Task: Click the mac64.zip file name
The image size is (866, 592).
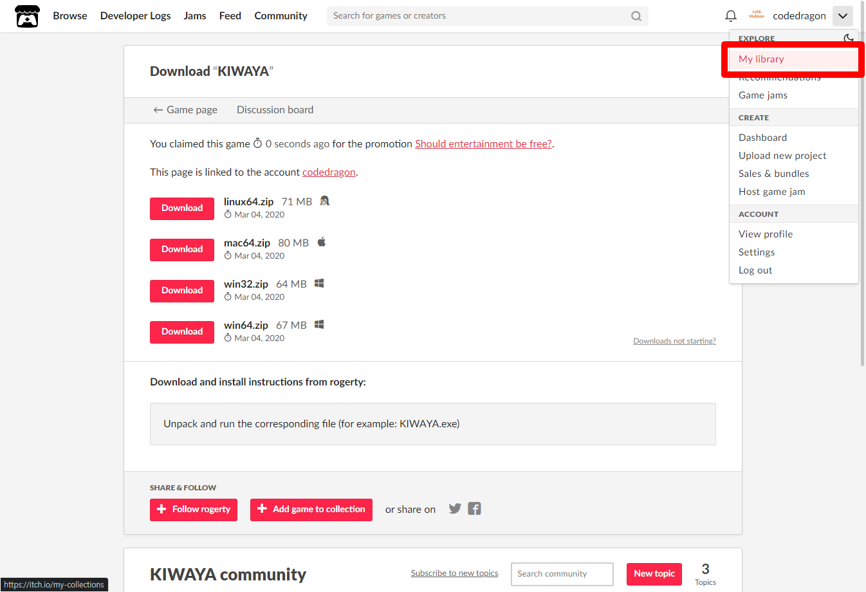Action: click(x=247, y=243)
